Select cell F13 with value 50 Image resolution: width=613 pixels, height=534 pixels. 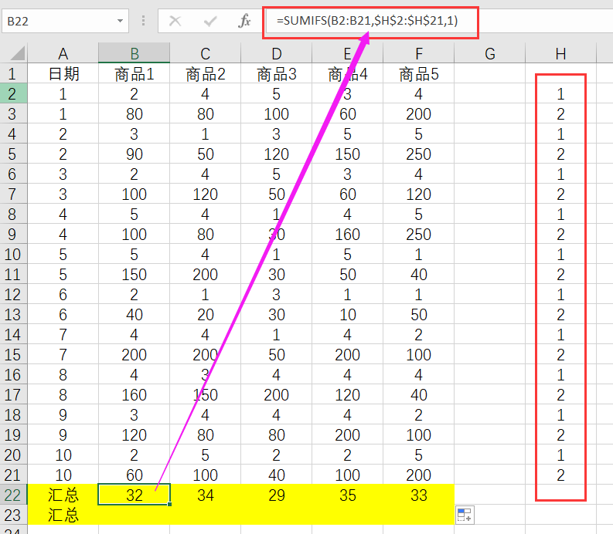pyautogui.click(x=419, y=314)
